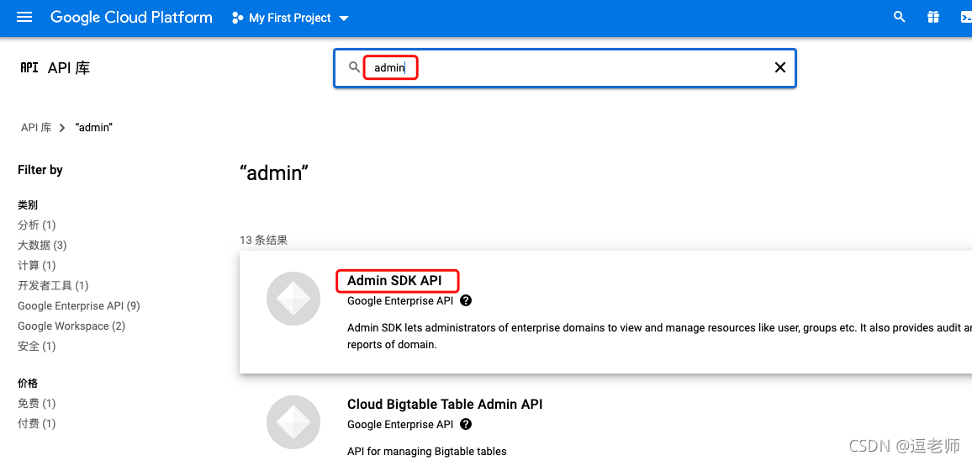Click the Google Cloud Platform logo text
The height and width of the screenshot is (461, 972).
pyautogui.click(x=131, y=18)
